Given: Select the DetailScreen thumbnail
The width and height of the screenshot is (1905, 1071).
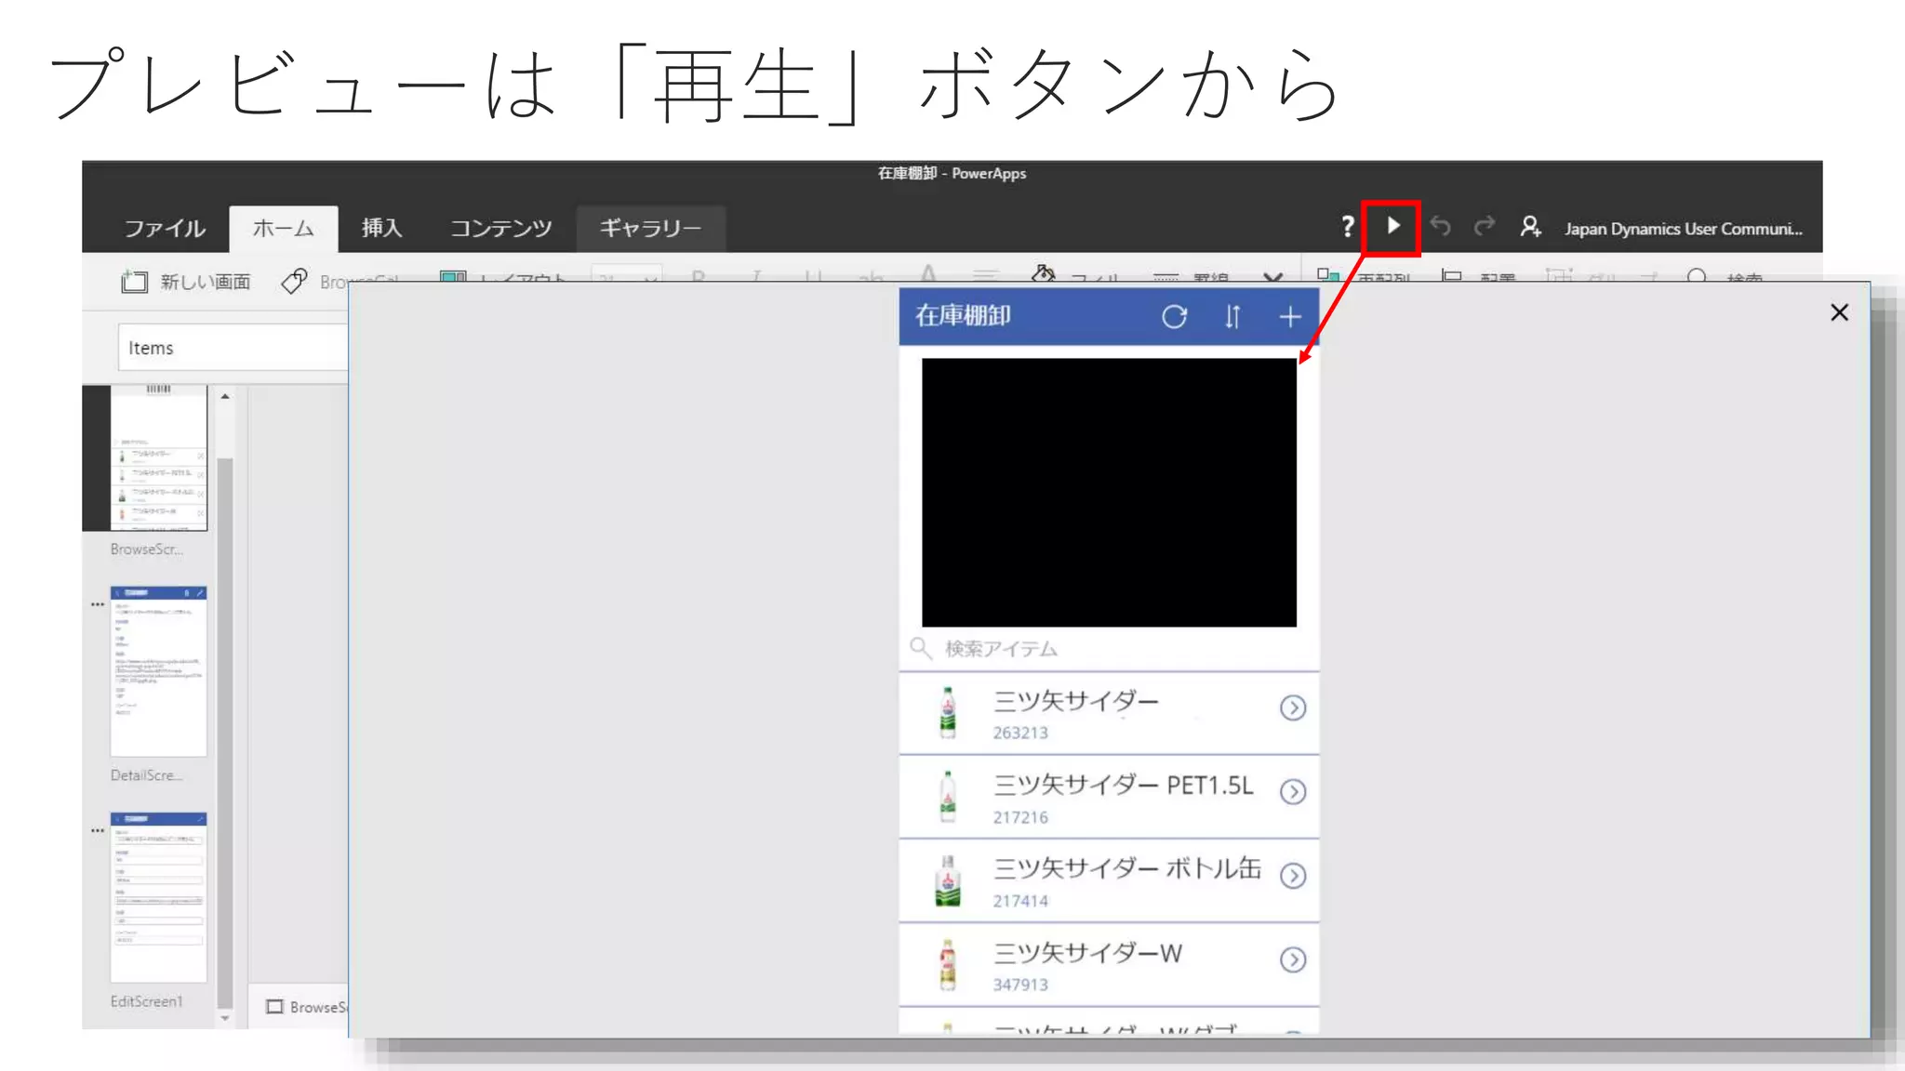Looking at the screenshot, I should [158, 671].
